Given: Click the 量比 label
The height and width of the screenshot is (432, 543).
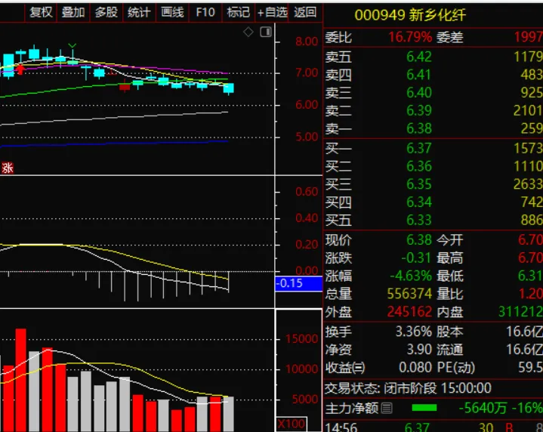Looking at the screenshot, I should [449, 294].
